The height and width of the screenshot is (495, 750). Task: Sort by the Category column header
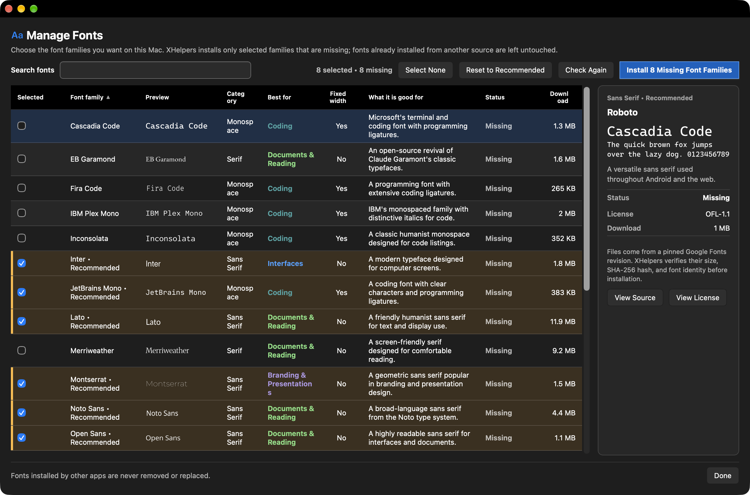(x=236, y=97)
